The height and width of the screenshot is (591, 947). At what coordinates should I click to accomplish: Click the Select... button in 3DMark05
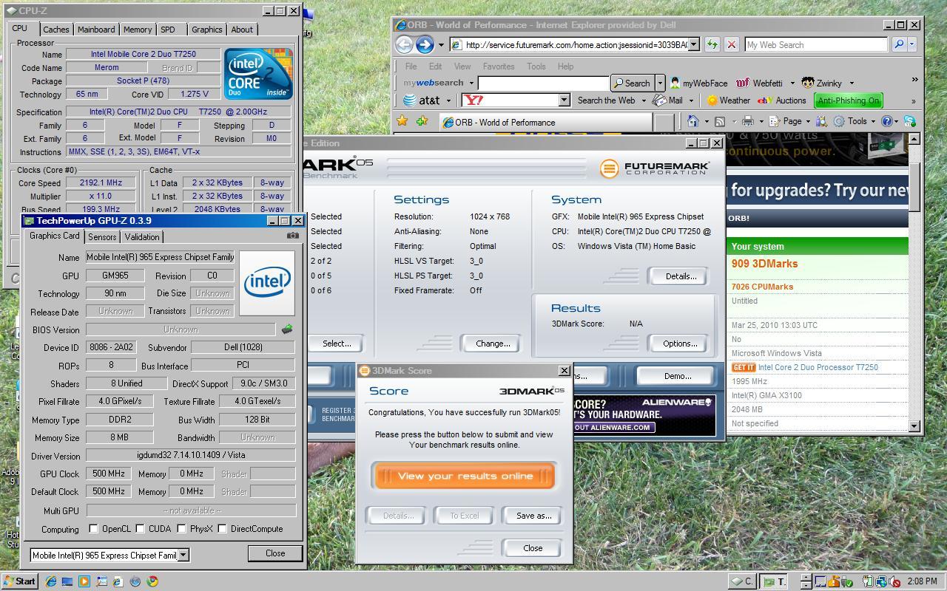tap(336, 344)
